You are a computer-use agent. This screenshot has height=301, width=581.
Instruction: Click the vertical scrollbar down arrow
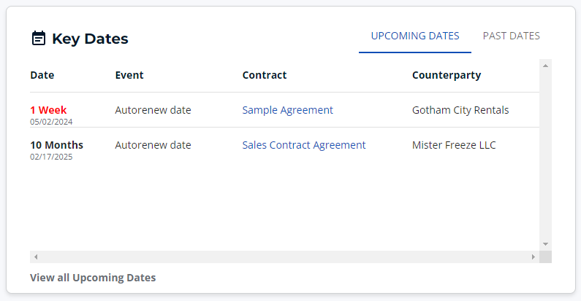pyautogui.click(x=545, y=244)
